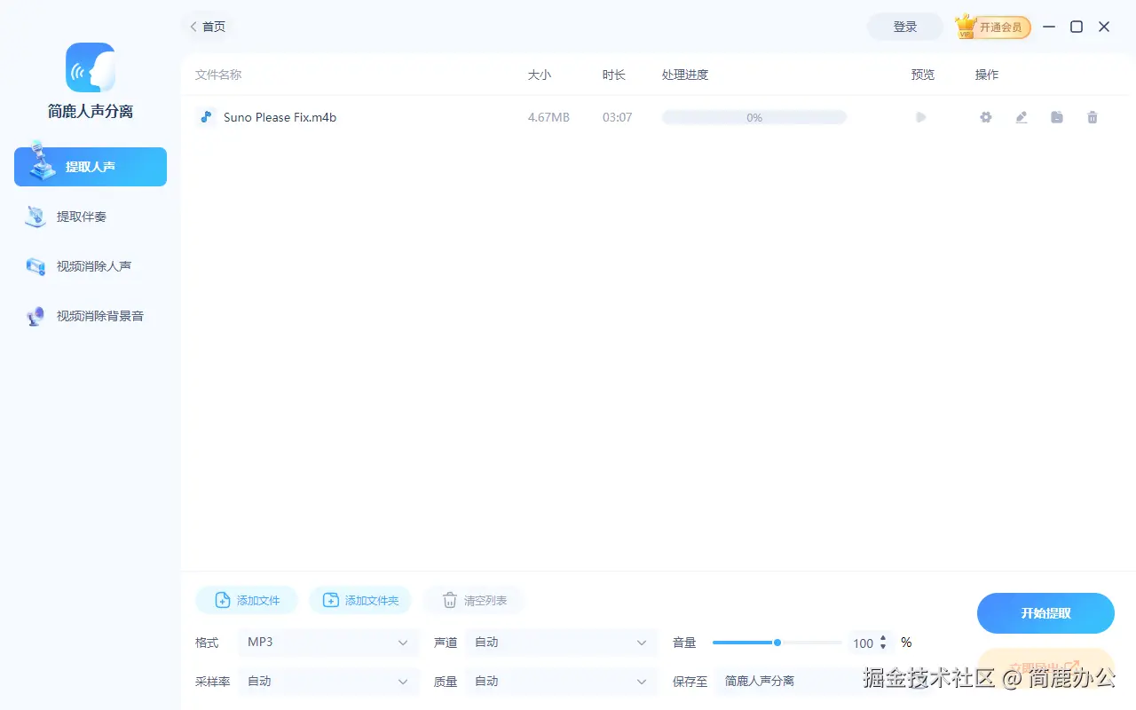
Task: Add files via the 添加文件 button
Action: click(x=246, y=599)
